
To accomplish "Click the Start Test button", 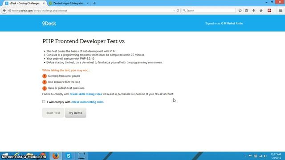I will pos(53,113).
